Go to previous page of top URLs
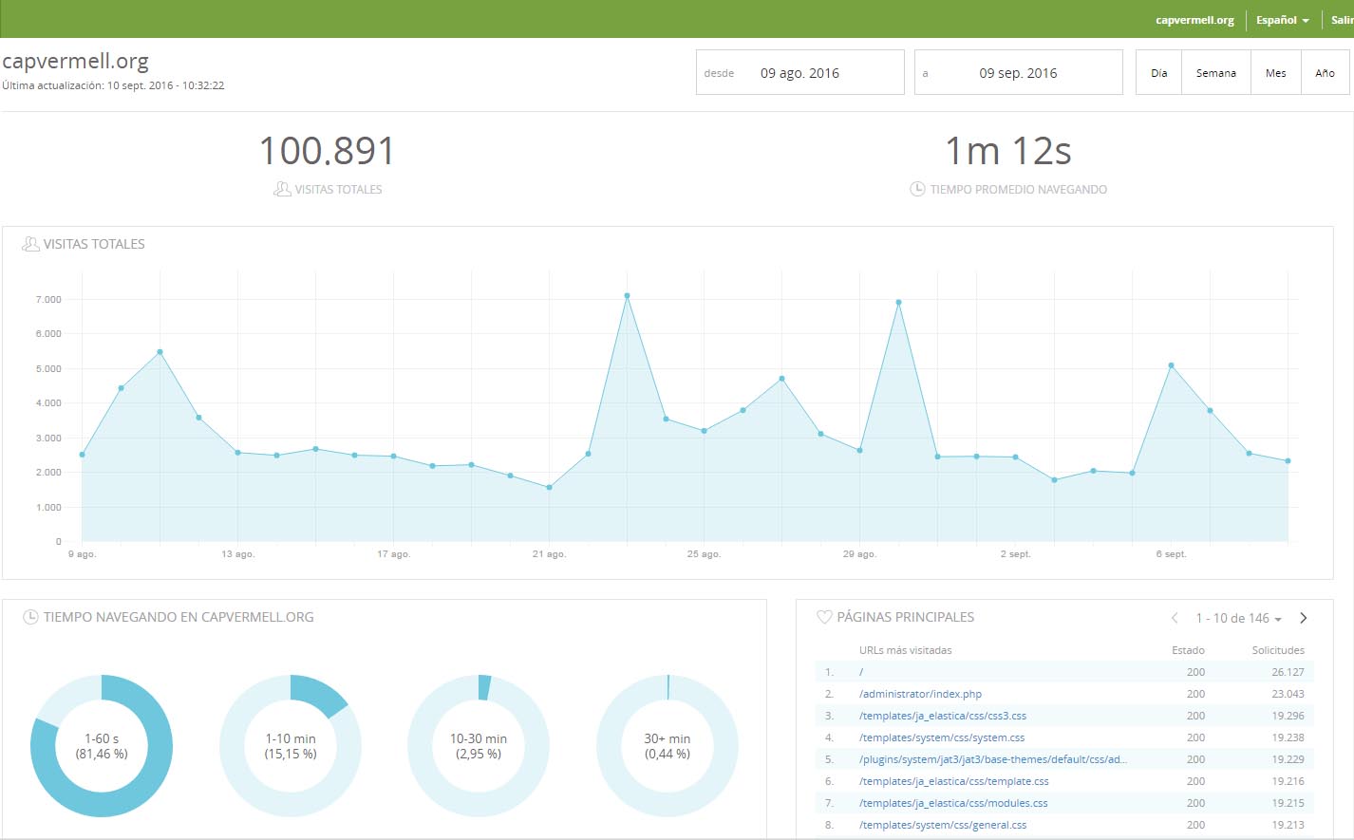Viewport: 1354px width, 840px height. coord(1175,618)
